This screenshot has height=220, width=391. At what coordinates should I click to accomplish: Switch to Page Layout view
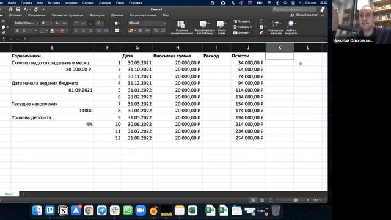pos(262,200)
